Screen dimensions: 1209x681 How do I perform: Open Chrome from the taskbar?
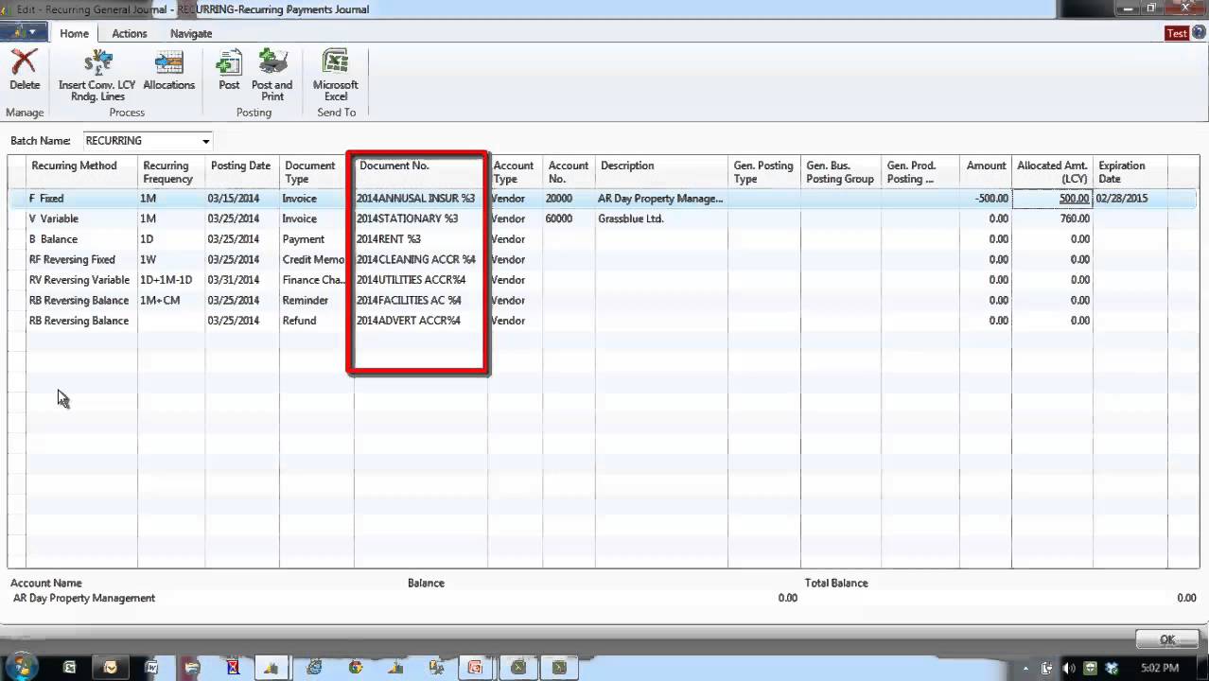[x=356, y=667]
